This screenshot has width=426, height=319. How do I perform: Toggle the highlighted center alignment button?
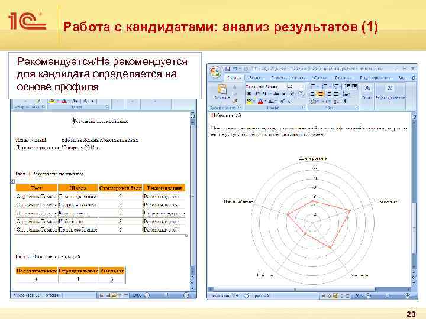tap(320, 93)
